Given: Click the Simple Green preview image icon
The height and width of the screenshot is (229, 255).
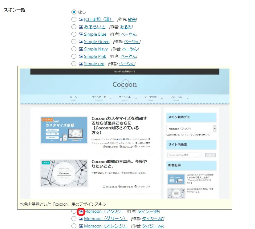Looking at the screenshot, I should 81,41.
